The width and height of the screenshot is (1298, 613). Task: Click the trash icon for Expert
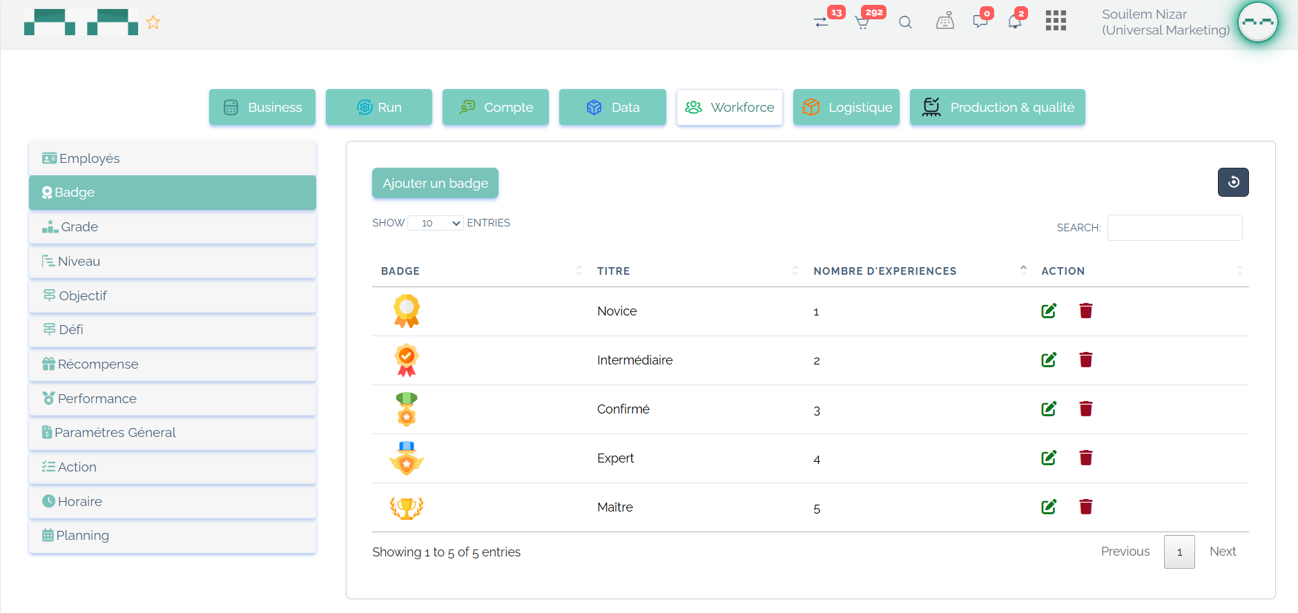1085,458
